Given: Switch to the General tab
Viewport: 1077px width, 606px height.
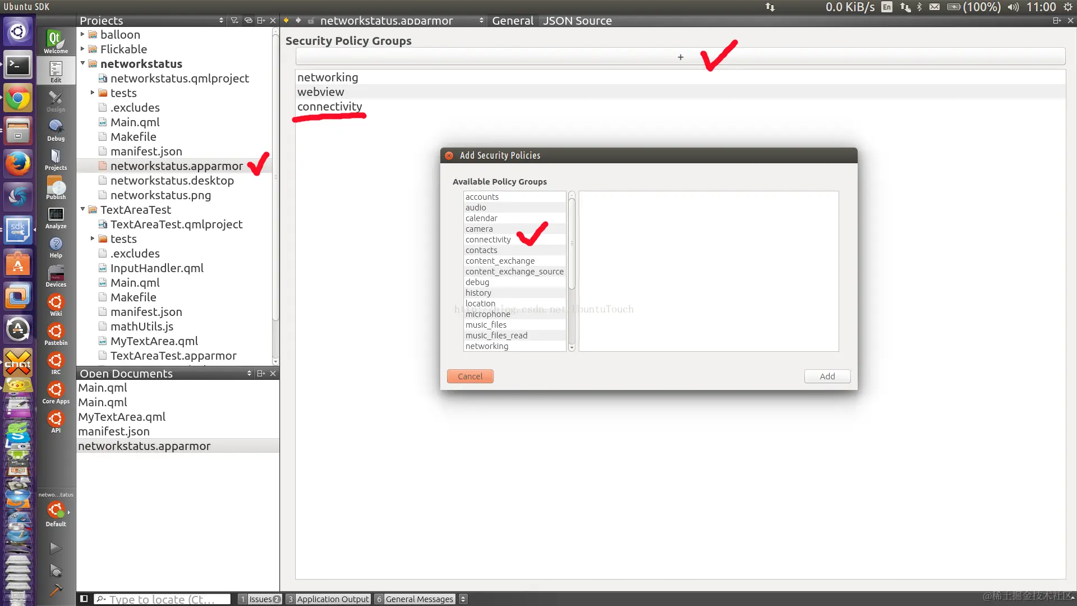Looking at the screenshot, I should (512, 21).
